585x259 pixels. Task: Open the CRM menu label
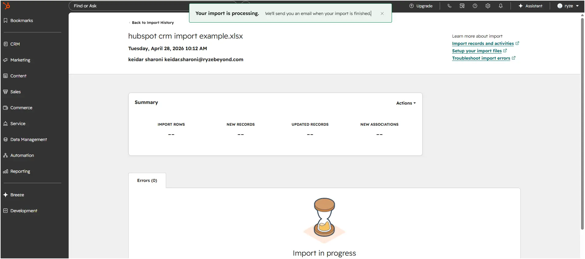point(15,44)
